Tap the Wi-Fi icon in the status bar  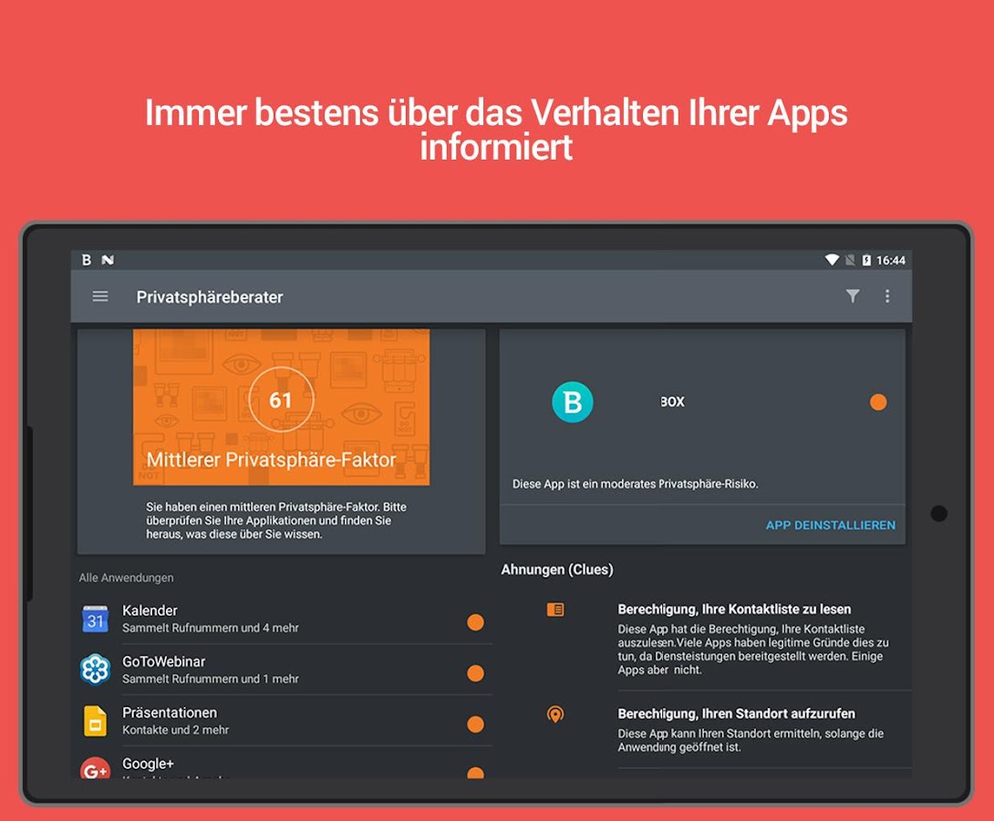(x=831, y=260)
